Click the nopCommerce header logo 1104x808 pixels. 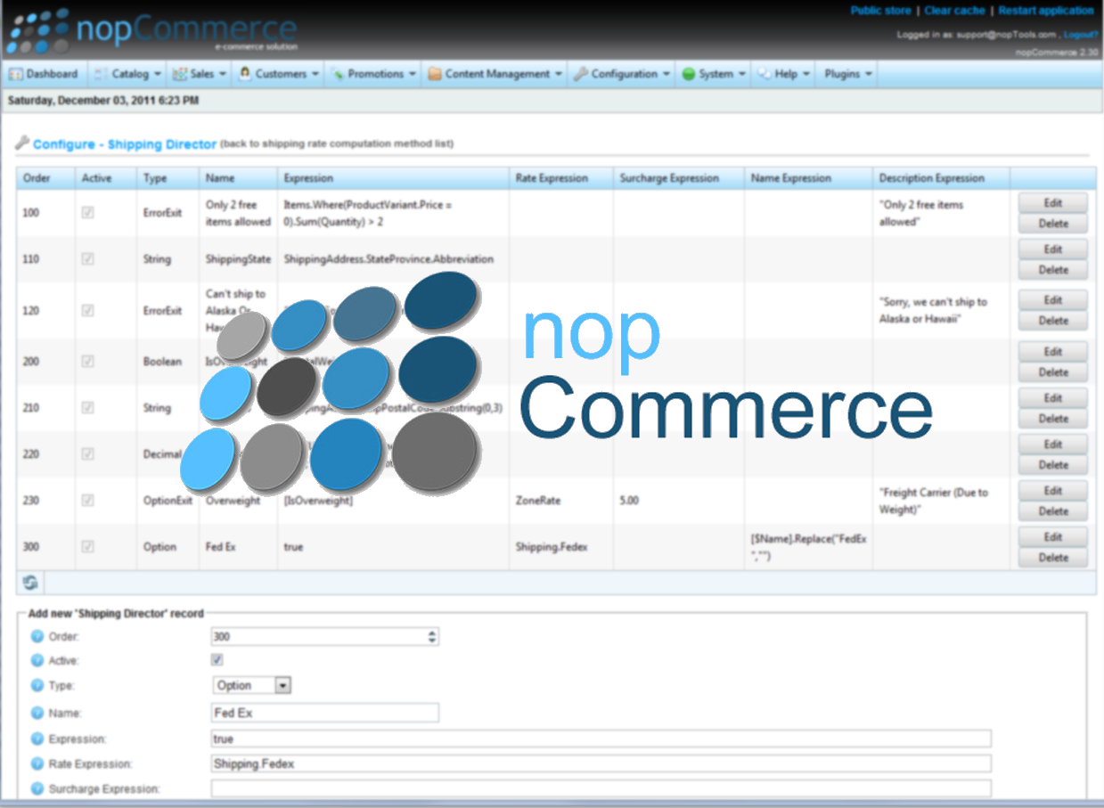click(151, 30)
